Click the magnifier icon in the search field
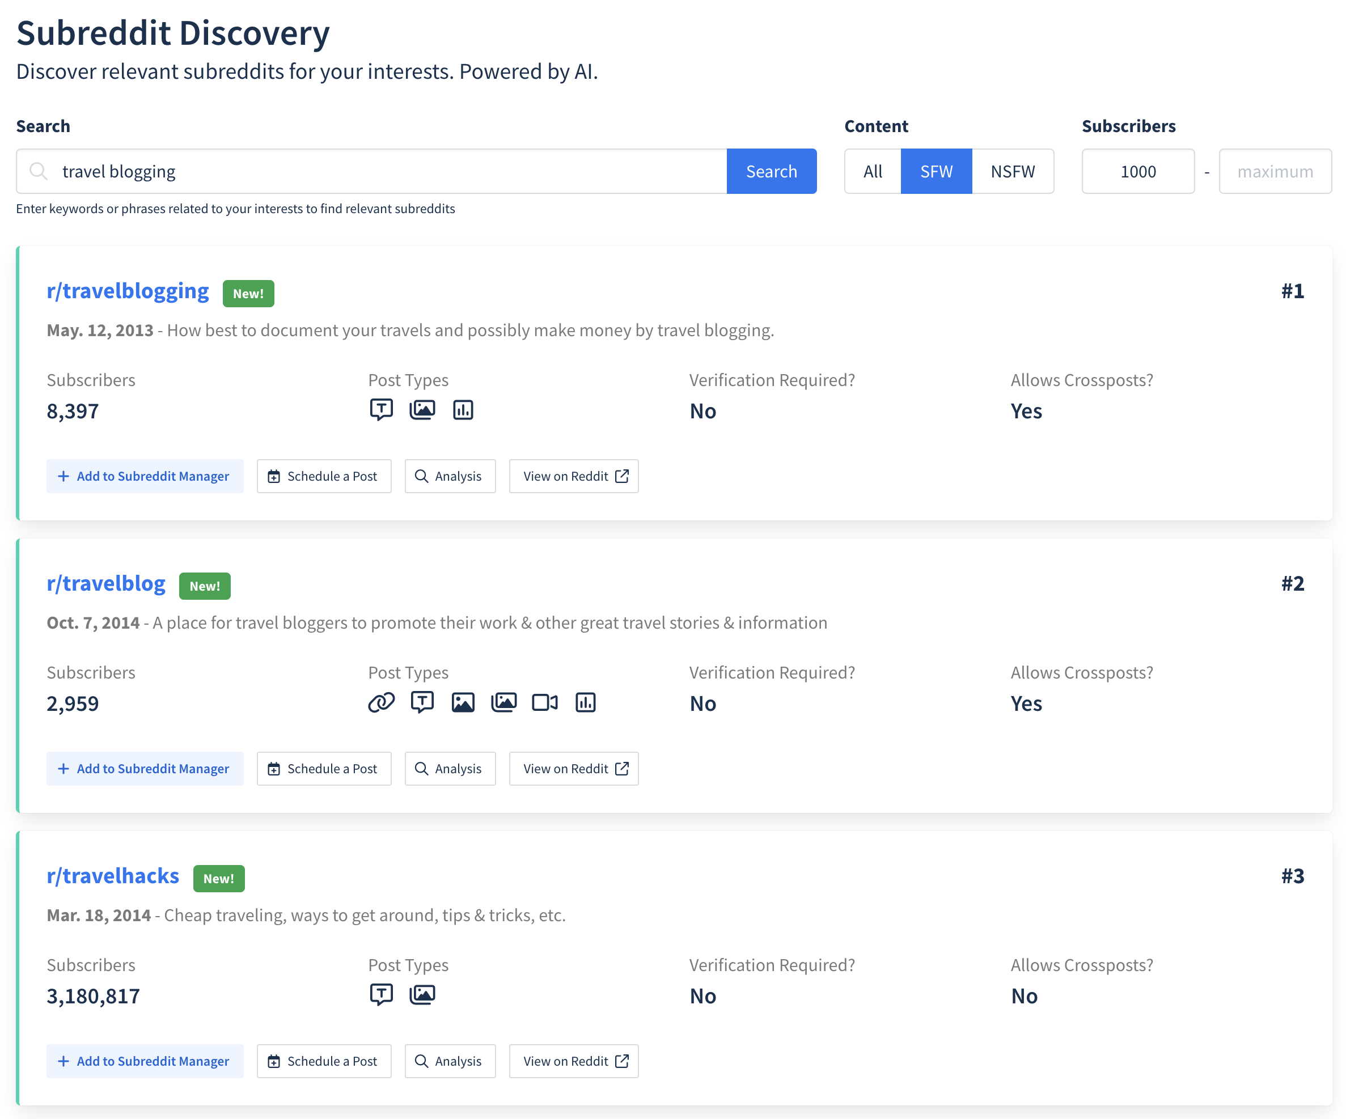The height and width of the screenshot is (1119, 1346). (39, 171)
